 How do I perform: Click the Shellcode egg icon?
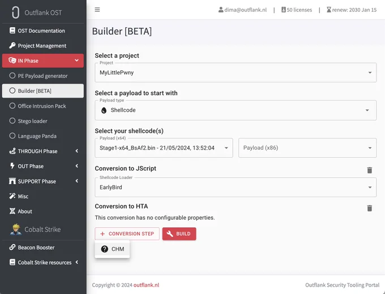(104, 110)
